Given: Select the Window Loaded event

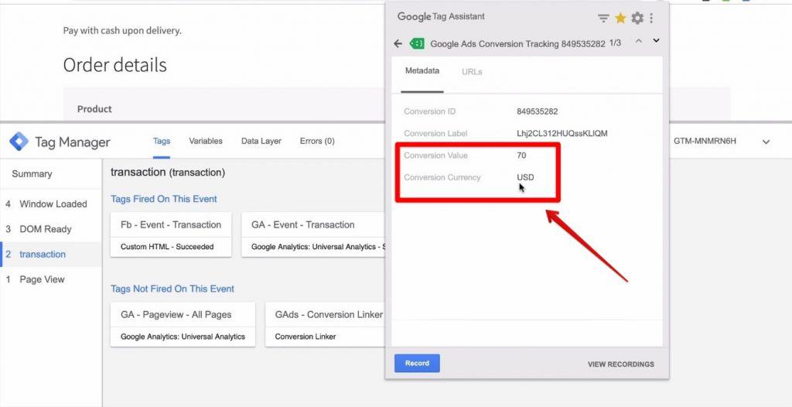Looking at the screenshot, I should [x=51, y=204].
